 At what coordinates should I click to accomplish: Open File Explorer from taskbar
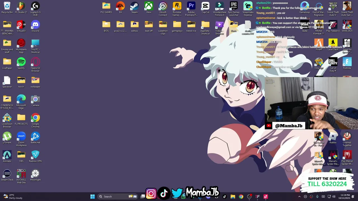[x=233, y=197]
